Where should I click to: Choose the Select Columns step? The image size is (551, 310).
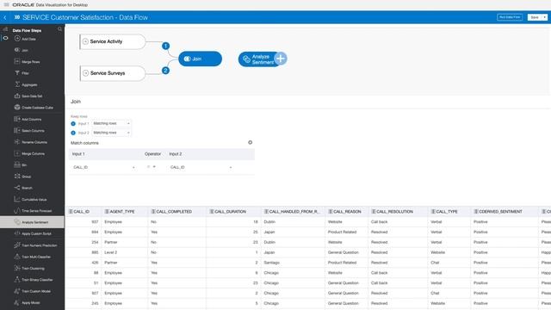coord(33,131)
